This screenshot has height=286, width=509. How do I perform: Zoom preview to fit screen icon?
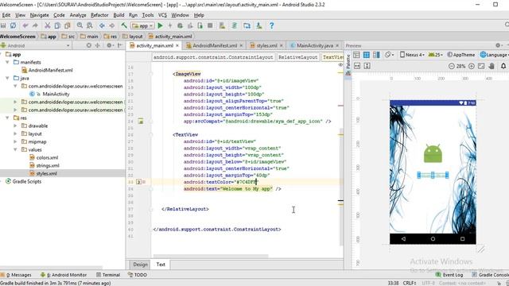click(481, 66)
